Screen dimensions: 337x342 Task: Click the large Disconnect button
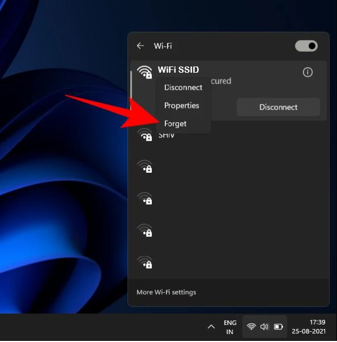coord(278,107)
